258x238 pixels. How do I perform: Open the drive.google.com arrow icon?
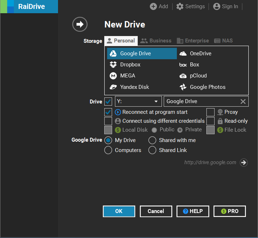[243, 163]
